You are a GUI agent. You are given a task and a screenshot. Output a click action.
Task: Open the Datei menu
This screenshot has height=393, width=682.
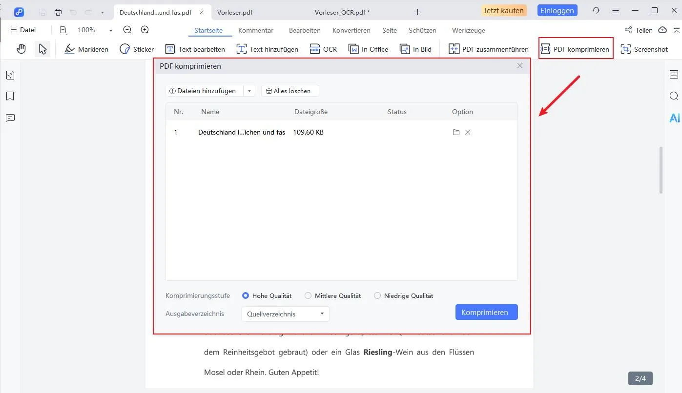click(x=23, y=30)
